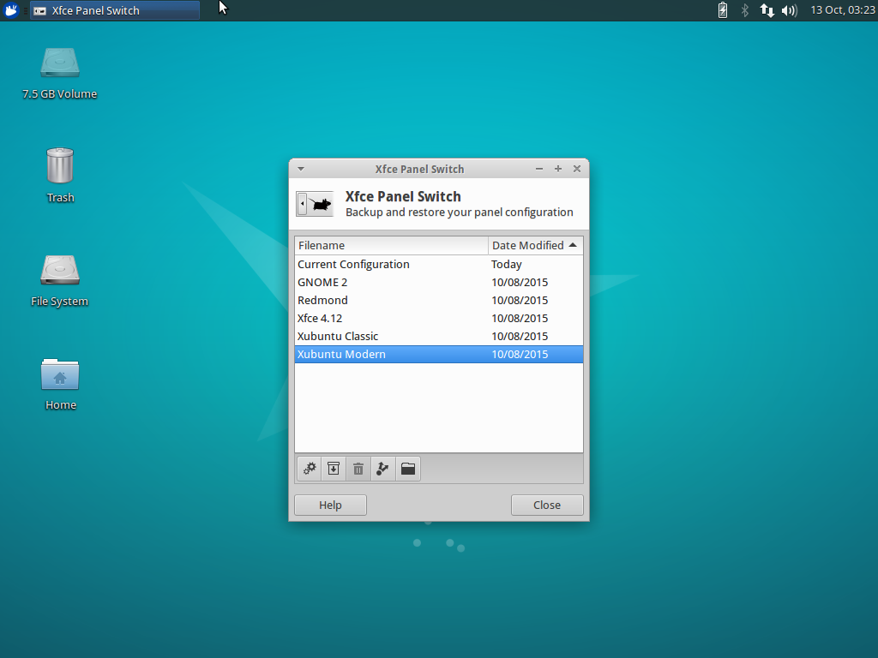Open Bluetooth settings from the tray

tap(743, 10)
